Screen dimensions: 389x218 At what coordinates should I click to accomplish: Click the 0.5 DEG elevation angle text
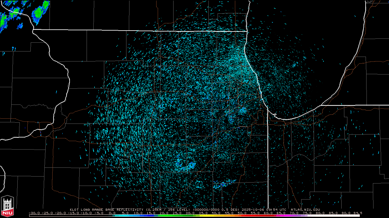233,210
